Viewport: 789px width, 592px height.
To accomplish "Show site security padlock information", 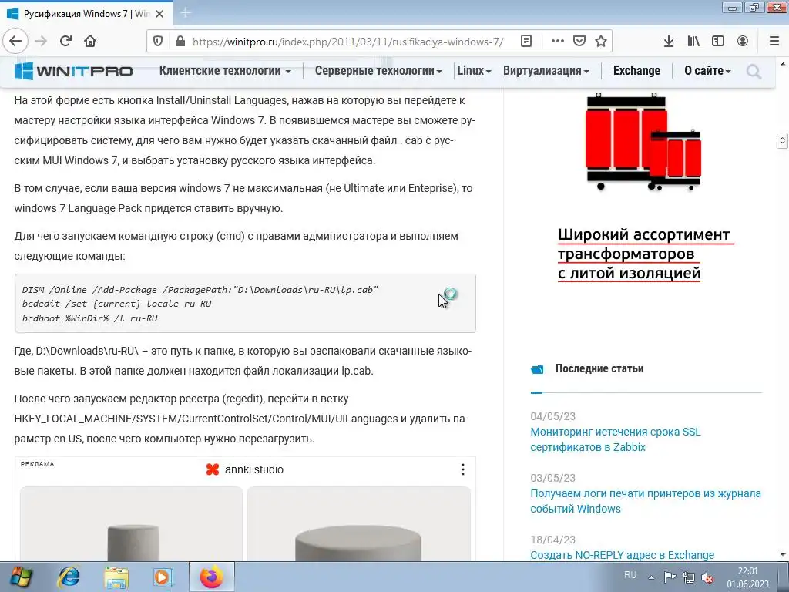I will pos(180,42).
